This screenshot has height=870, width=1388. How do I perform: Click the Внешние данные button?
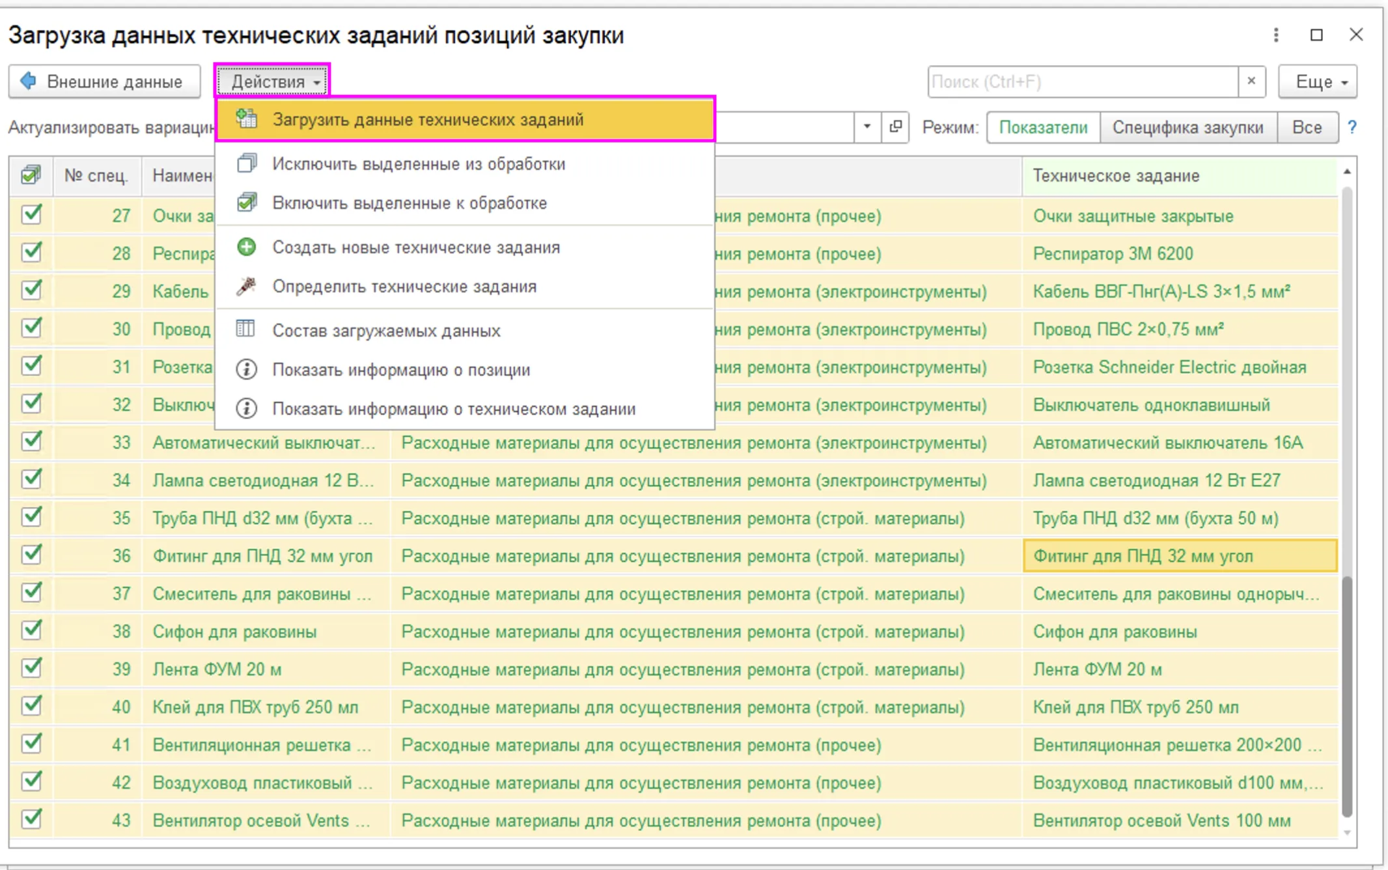tap(104, 81)
